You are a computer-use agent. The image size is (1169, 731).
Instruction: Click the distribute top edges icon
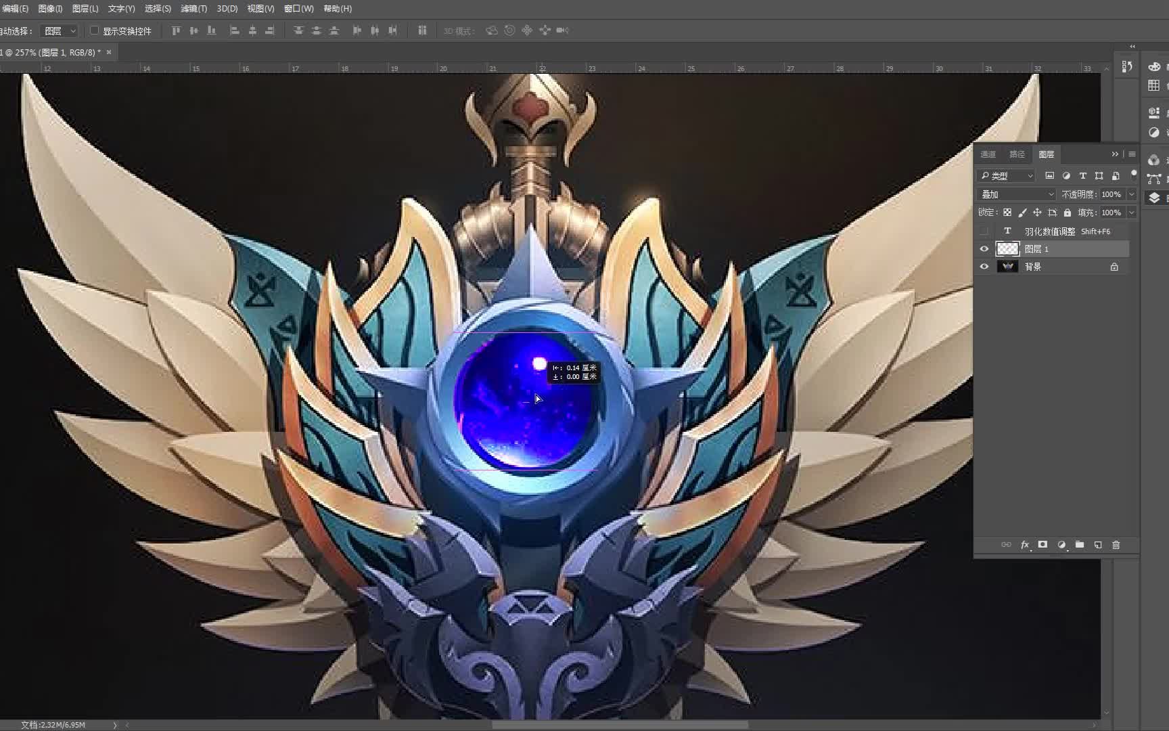(298, 30)
